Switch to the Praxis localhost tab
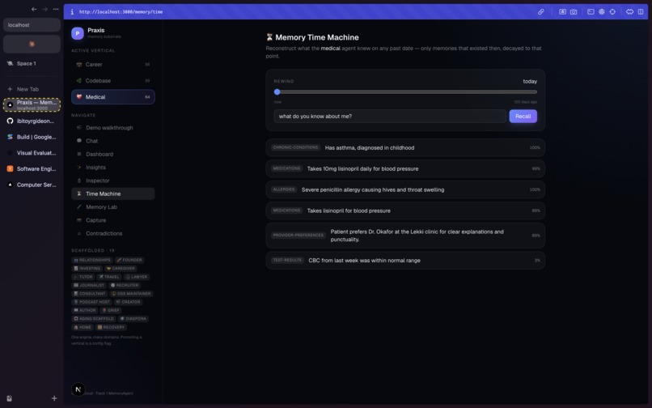Screen dimensions: 652x408 (32, 105)
